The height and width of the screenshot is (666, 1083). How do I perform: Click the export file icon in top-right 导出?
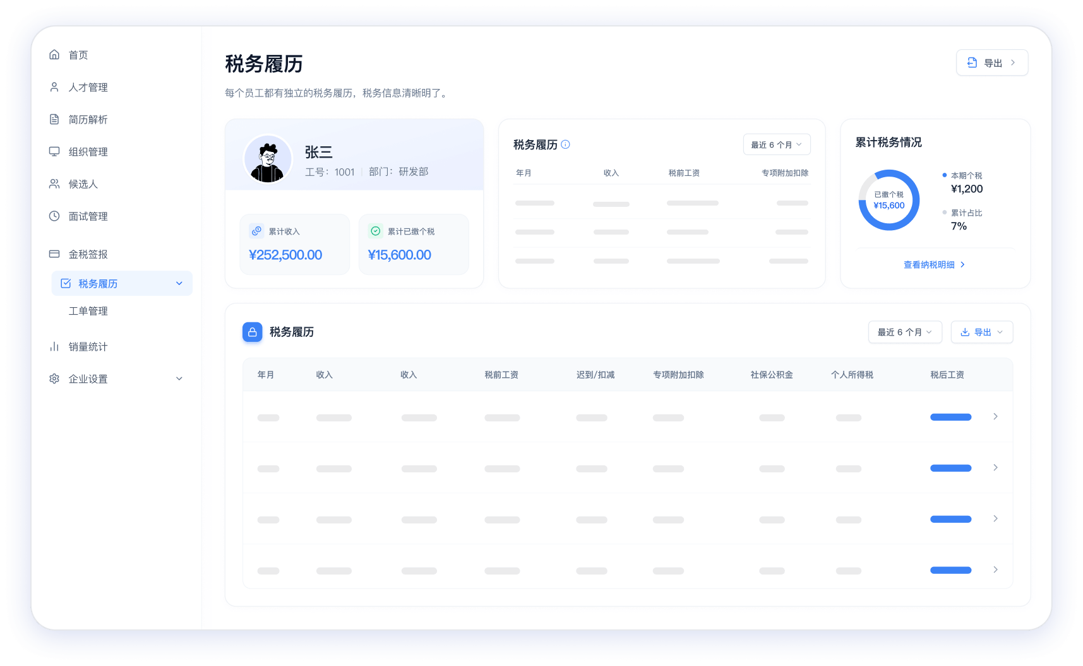coord(972,62)
